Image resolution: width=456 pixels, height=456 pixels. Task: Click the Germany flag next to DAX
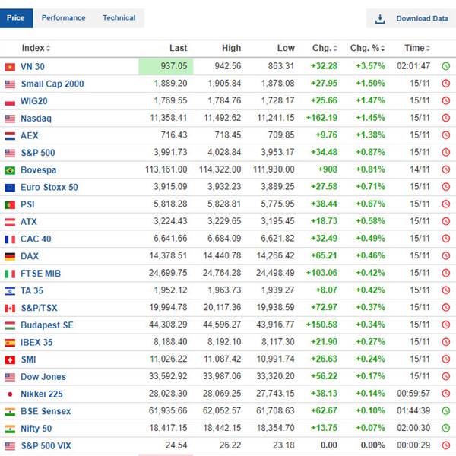point(10,257)
